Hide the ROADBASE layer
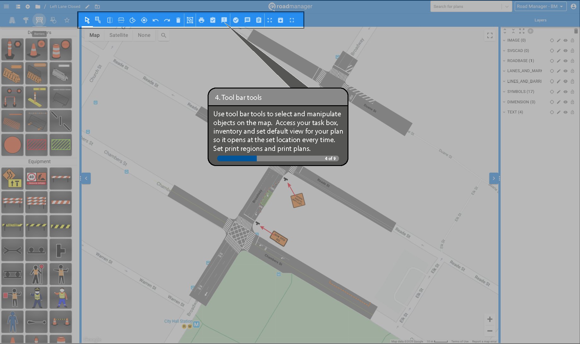Screen dimensions: 580x344 [566, 61]
